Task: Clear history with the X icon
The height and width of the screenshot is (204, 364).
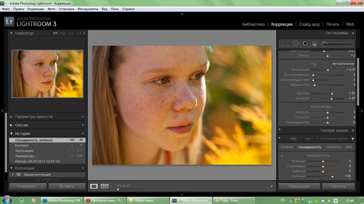Action: pyautogui.click(x=82, y=134)
